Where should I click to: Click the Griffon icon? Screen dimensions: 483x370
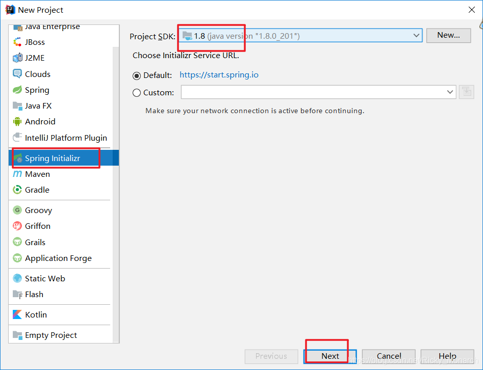17,226
